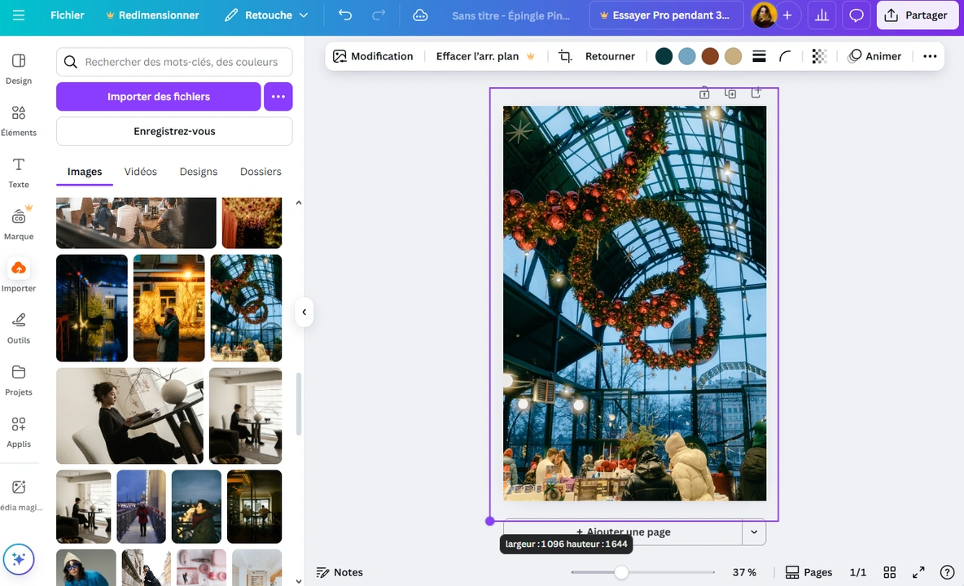Open the transparency settings for the image
964x586 pixels.
819,55
